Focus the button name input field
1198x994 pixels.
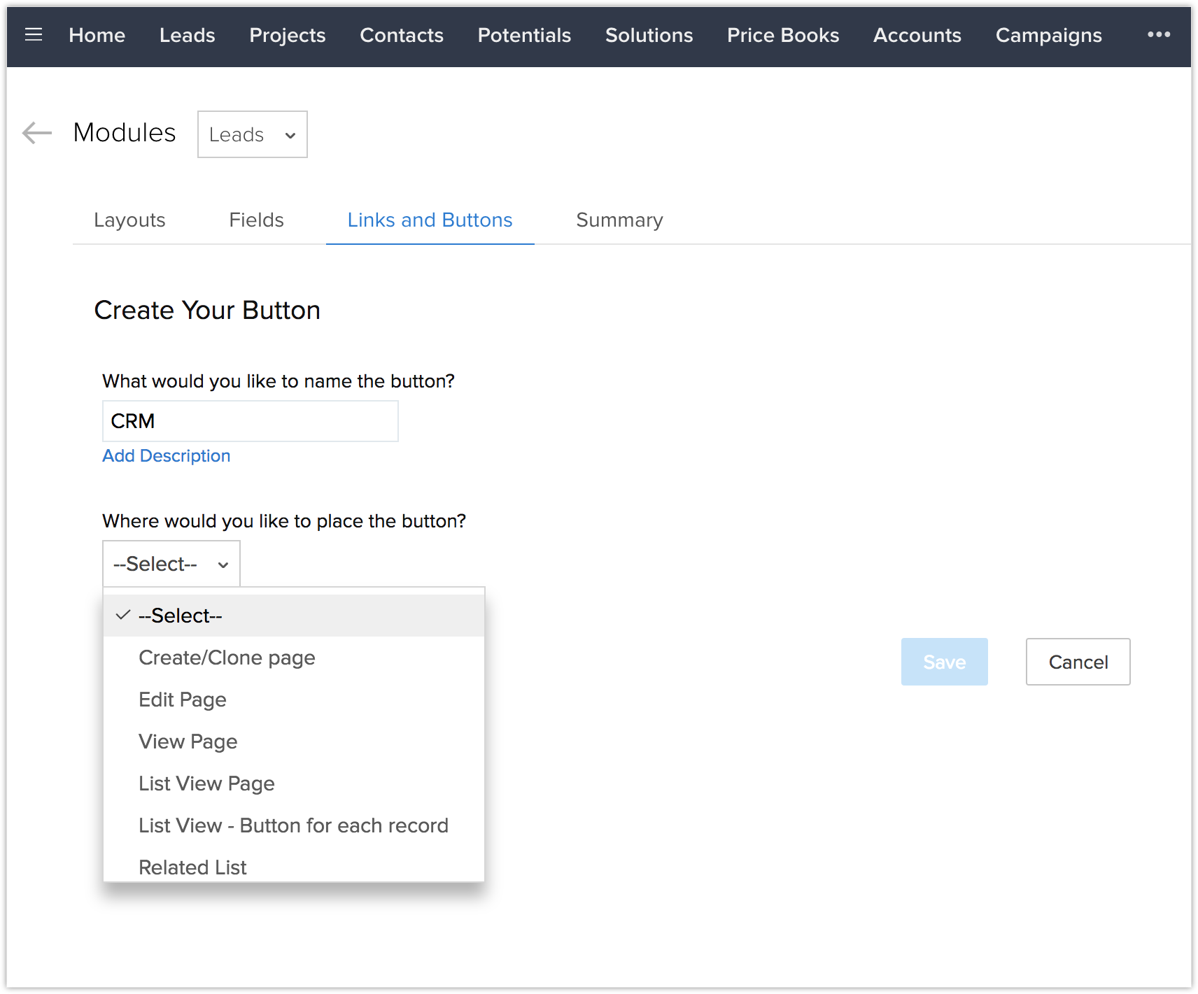coord(251,421)
